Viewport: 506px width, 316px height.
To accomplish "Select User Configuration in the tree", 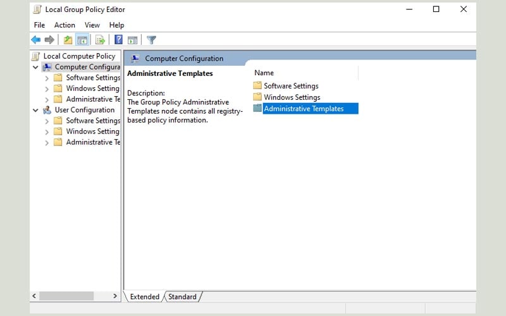I will tap(85, 110).
